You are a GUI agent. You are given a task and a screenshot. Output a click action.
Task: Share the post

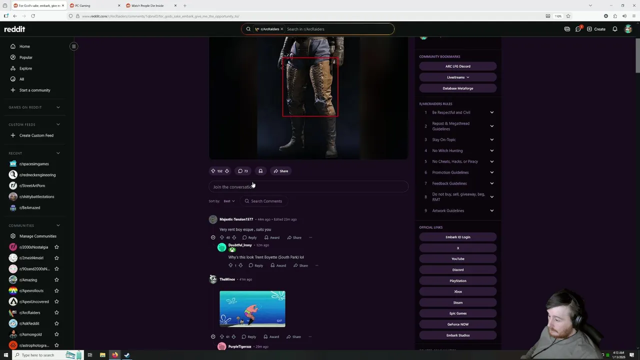coord(281,171)
